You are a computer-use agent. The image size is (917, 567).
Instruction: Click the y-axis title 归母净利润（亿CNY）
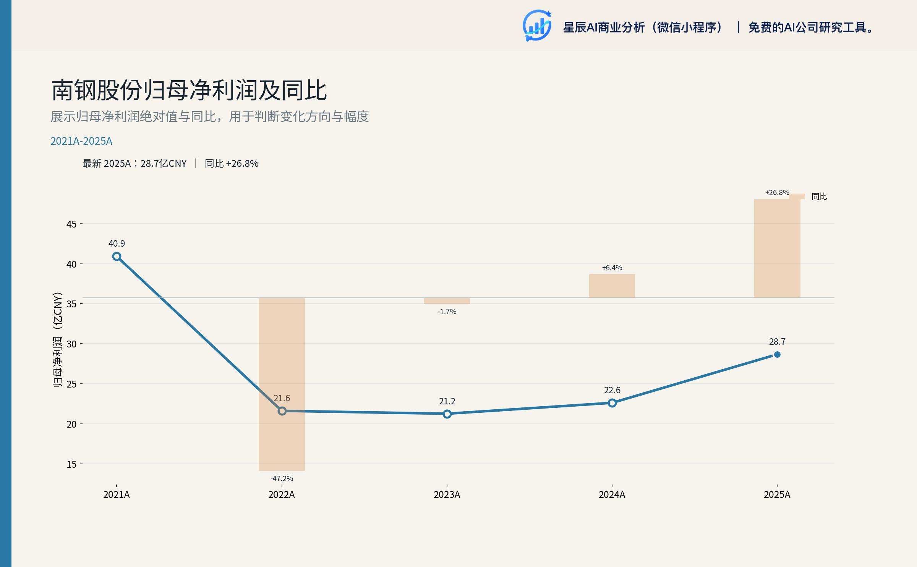pyautogui.click(x=57, y=340)
